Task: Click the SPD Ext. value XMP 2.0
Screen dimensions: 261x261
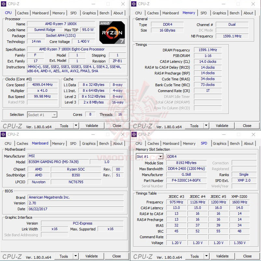Action: 244,180
